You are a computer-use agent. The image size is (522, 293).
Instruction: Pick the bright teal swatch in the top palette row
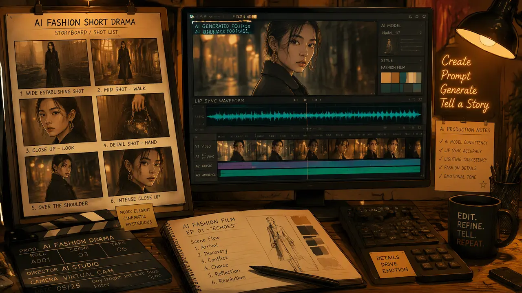tap(403, 78)
